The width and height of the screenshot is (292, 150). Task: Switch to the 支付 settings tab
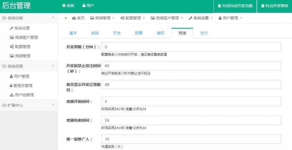pos(204,33)
